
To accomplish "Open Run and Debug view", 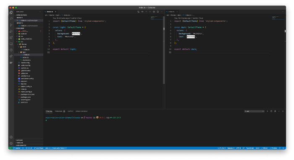I will [11, 31].
